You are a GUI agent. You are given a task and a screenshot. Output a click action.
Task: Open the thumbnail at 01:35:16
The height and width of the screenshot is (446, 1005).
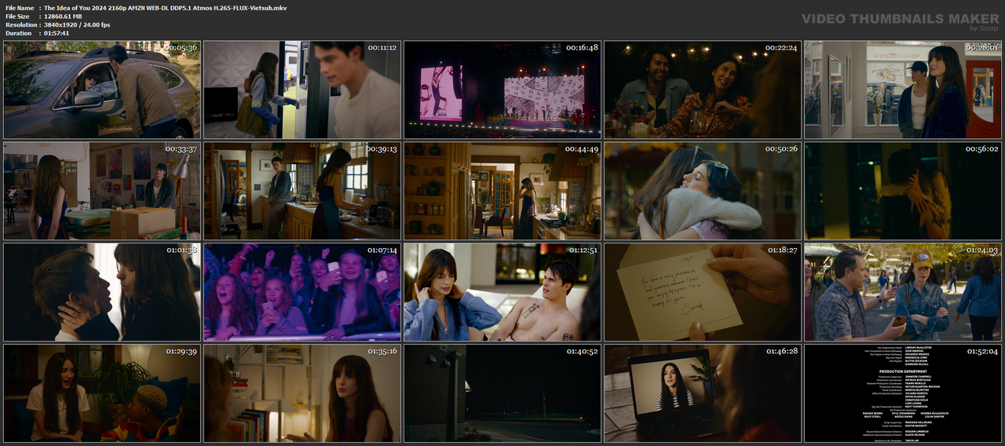point(302,393)
